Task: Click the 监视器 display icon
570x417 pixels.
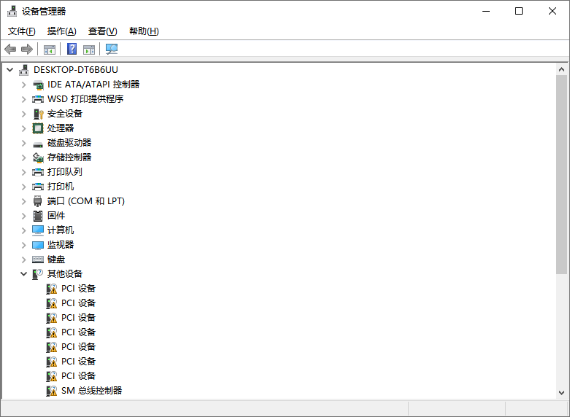Action: [38, 245]
